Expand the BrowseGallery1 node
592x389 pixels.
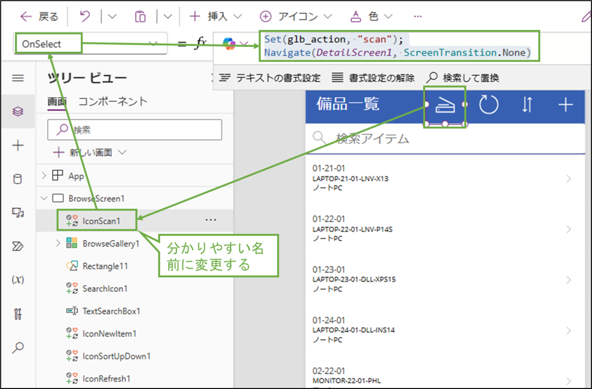pos(58,243)
